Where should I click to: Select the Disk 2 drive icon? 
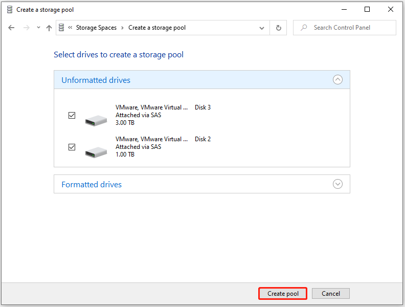click(96, 152)
